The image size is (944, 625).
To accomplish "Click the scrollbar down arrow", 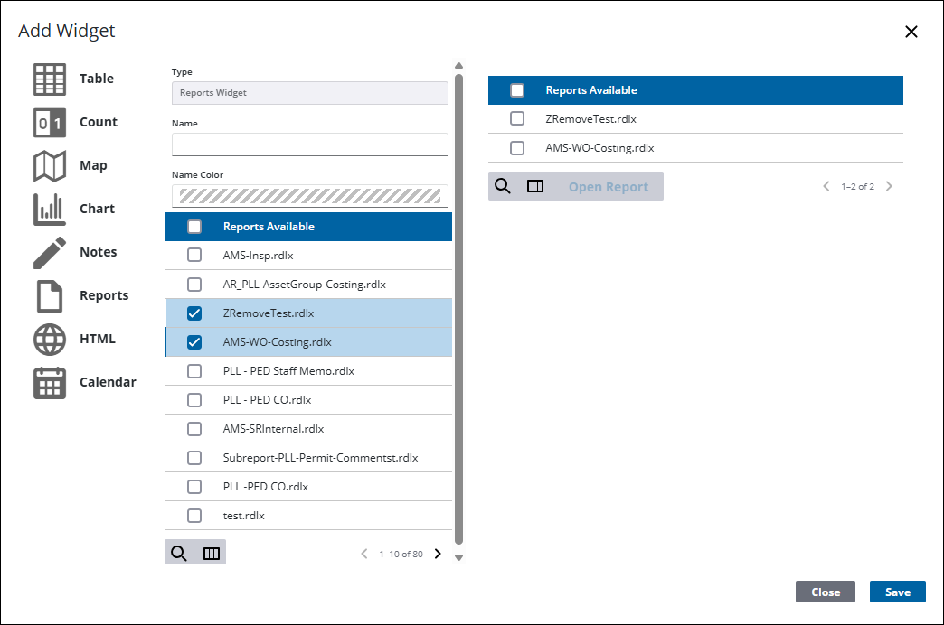I will (x=458, y=557).
